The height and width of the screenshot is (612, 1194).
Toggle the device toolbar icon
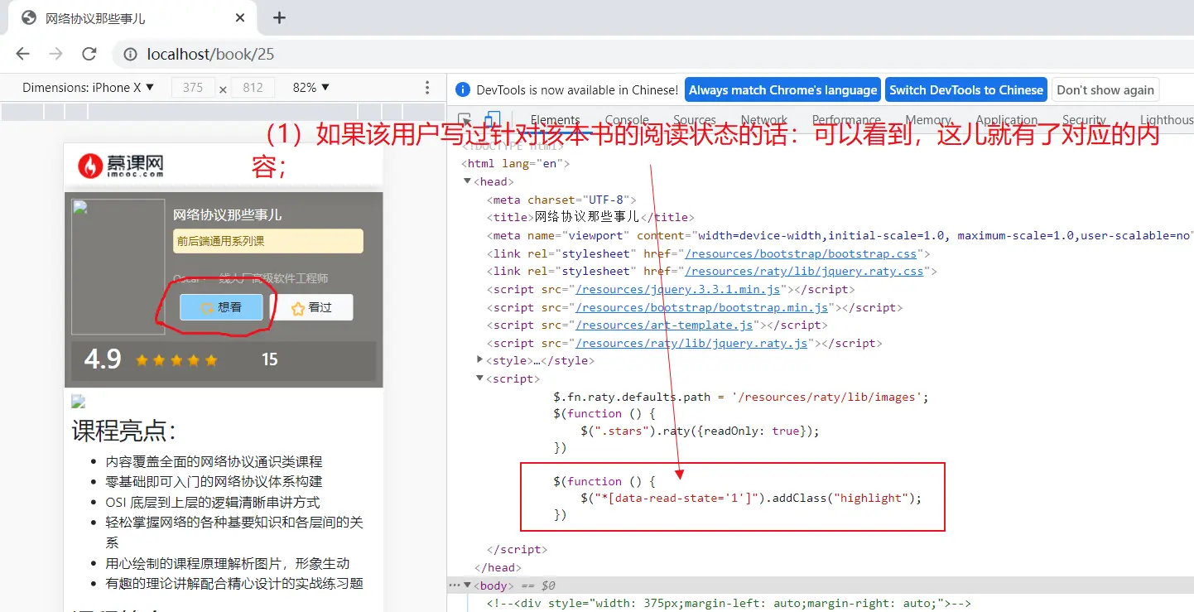[x=492, y=120]
